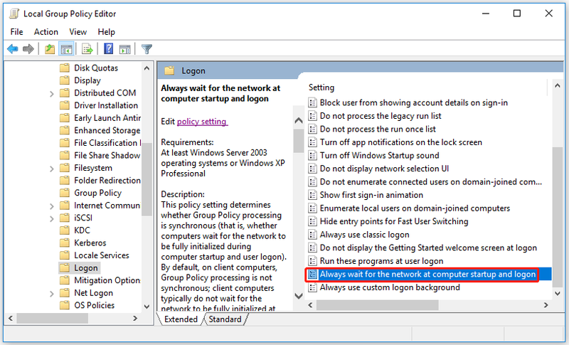The image size is (569, 345).
Task: Click the policy icon beside Run these programs at user logon
Action: 312,261
